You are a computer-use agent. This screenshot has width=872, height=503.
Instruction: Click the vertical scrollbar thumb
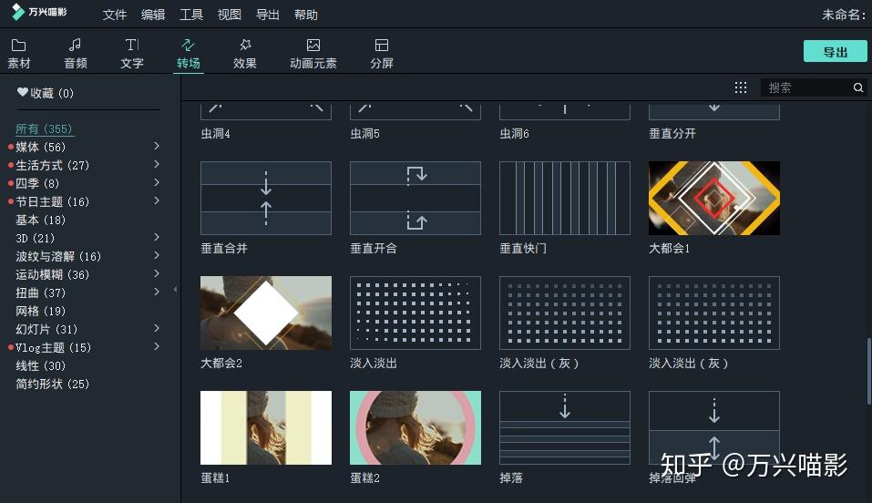pyautogui.click(x=868, y=371)
